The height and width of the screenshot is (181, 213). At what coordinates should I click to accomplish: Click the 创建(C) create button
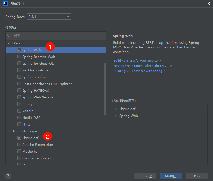pyautogui.click(x=171, y=176)
